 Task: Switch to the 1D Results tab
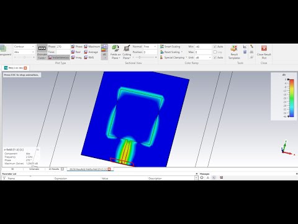click(x=54, y=169)
